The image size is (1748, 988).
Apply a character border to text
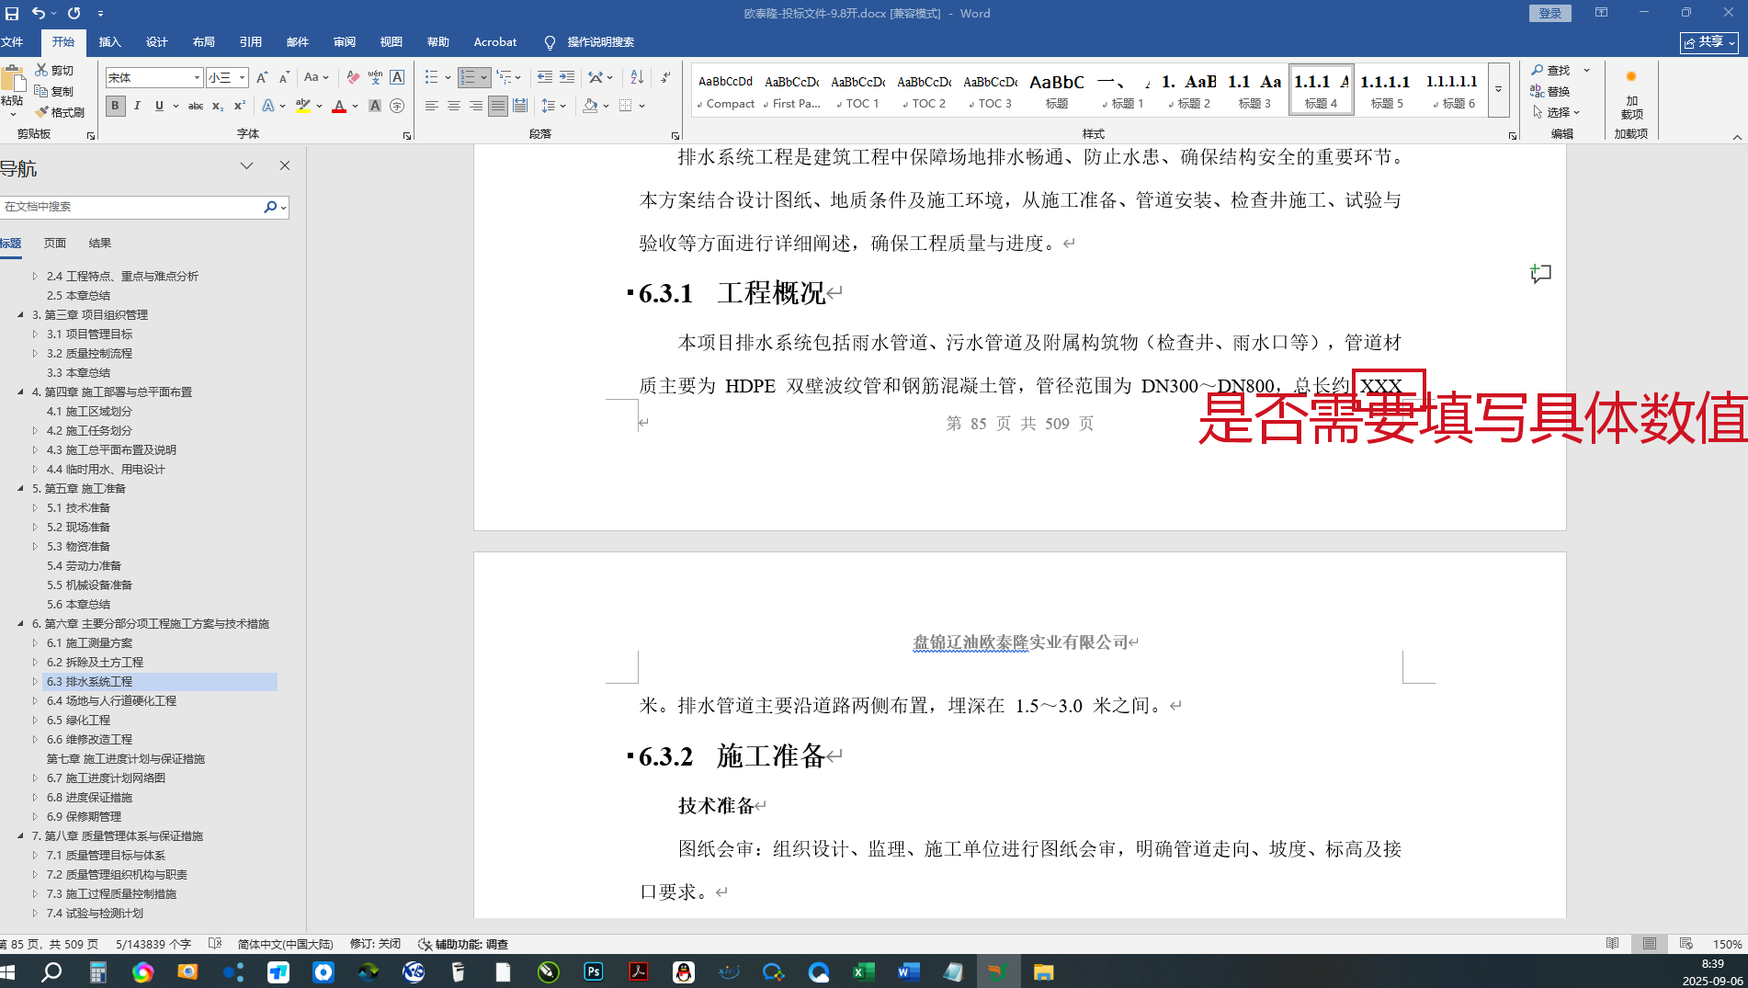[x=397, y=77]
